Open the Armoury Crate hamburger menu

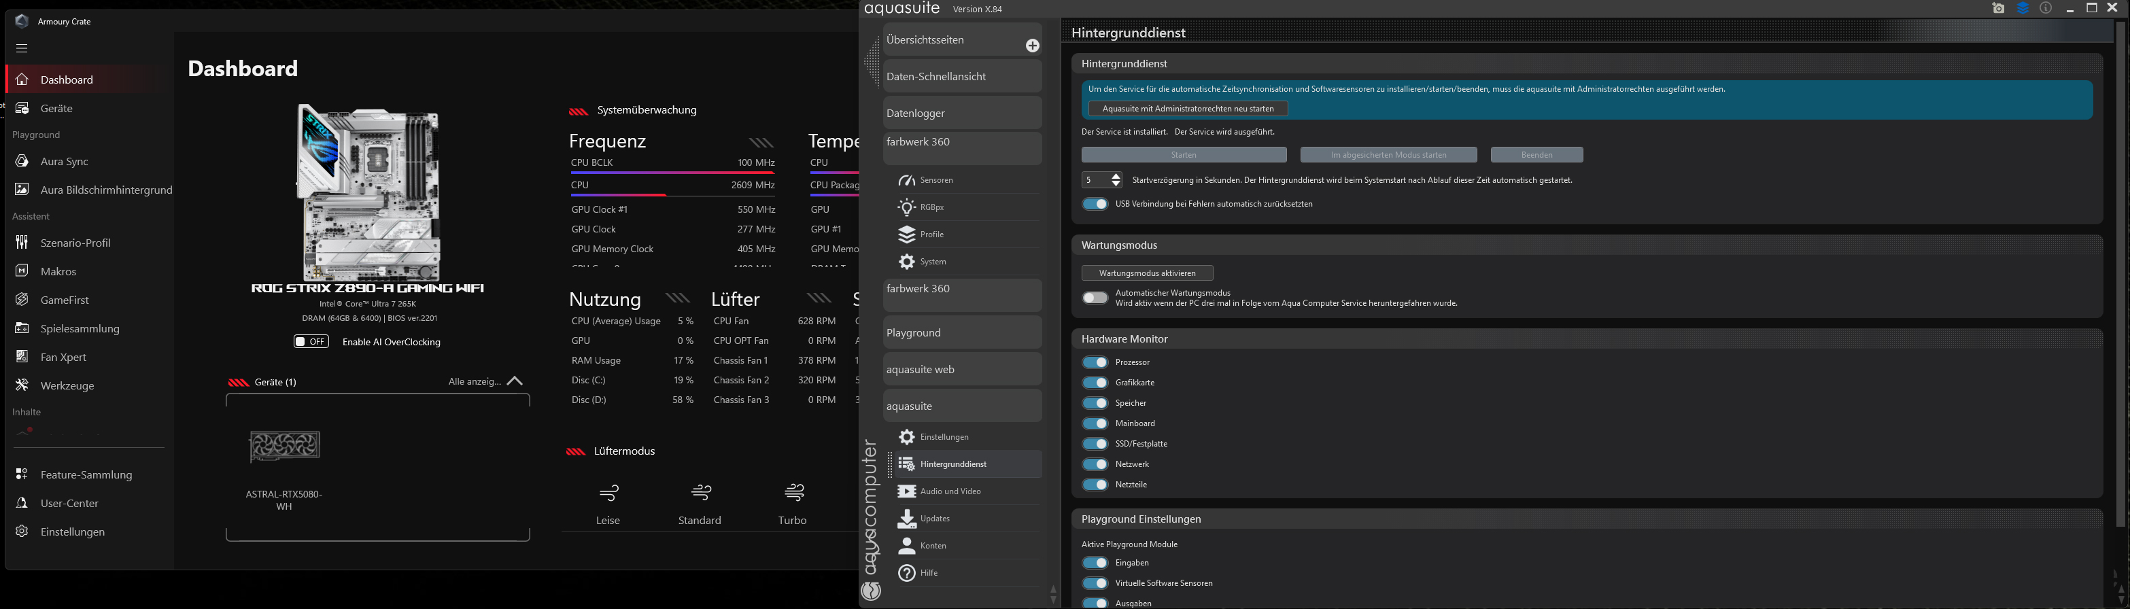pyautogui.click(x=22, y=48)
